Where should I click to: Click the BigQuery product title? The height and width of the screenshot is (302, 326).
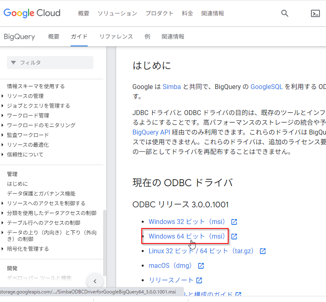pyautogui.click(x=19, y=37)
